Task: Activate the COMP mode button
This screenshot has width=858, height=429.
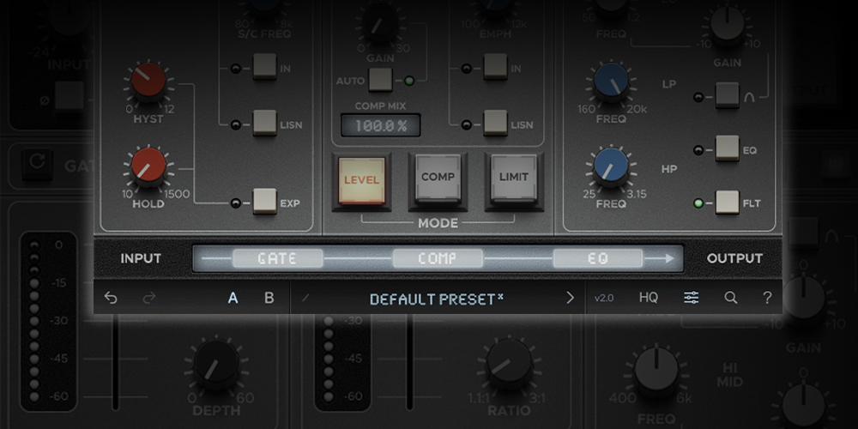Action: pyautogui.click(x=438, y=178)
